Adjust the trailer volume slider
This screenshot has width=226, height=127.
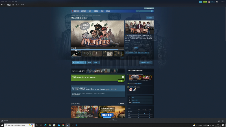(79, 48)
